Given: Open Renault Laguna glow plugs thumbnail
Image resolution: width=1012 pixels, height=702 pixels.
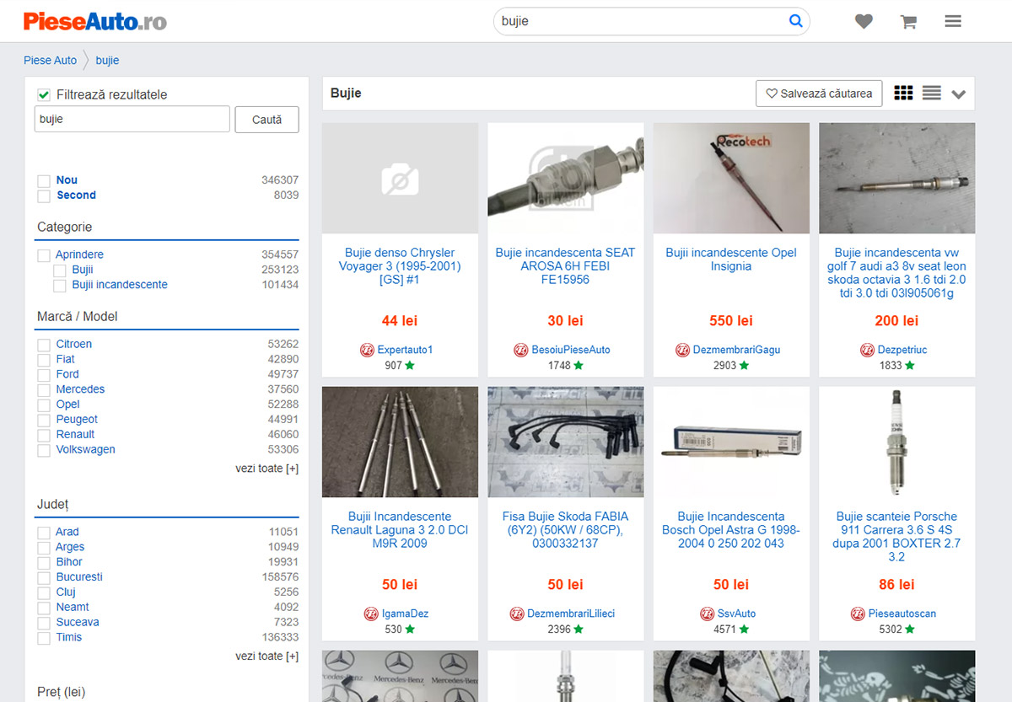Looking at the screenshot, I should [401, 442].
